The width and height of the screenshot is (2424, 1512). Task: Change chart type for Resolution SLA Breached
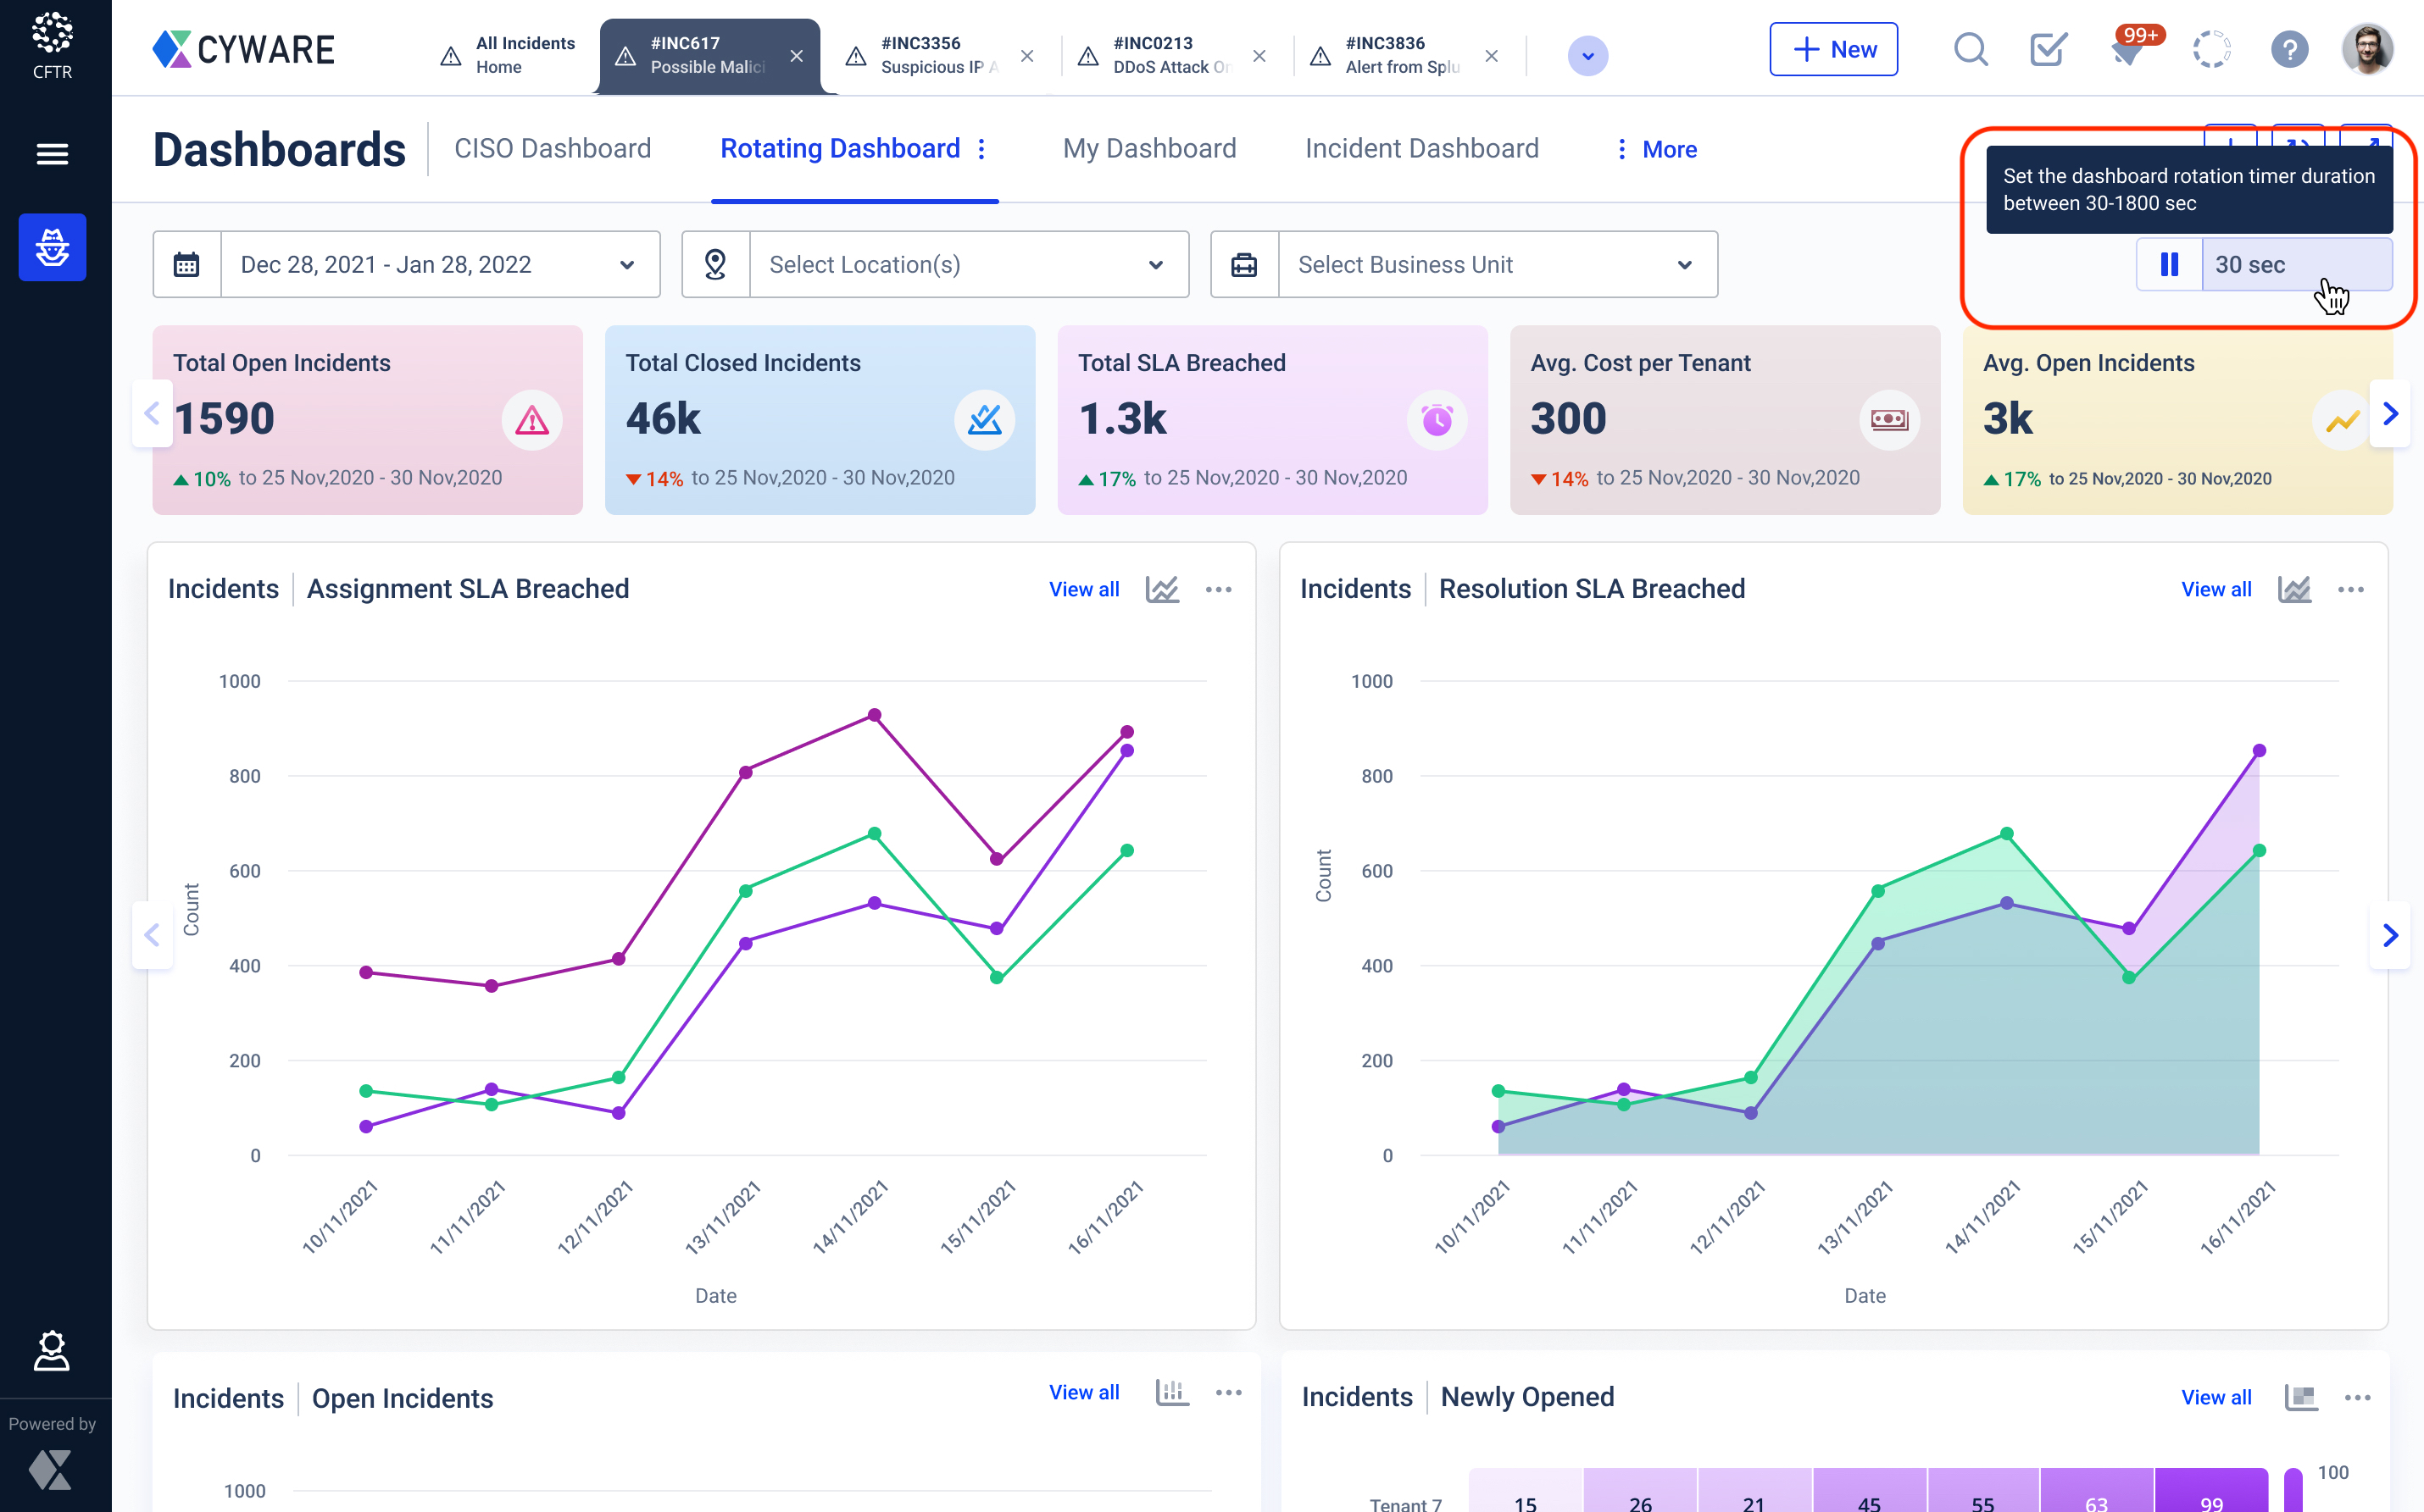pyautogui.click(x=2294, y=589)
